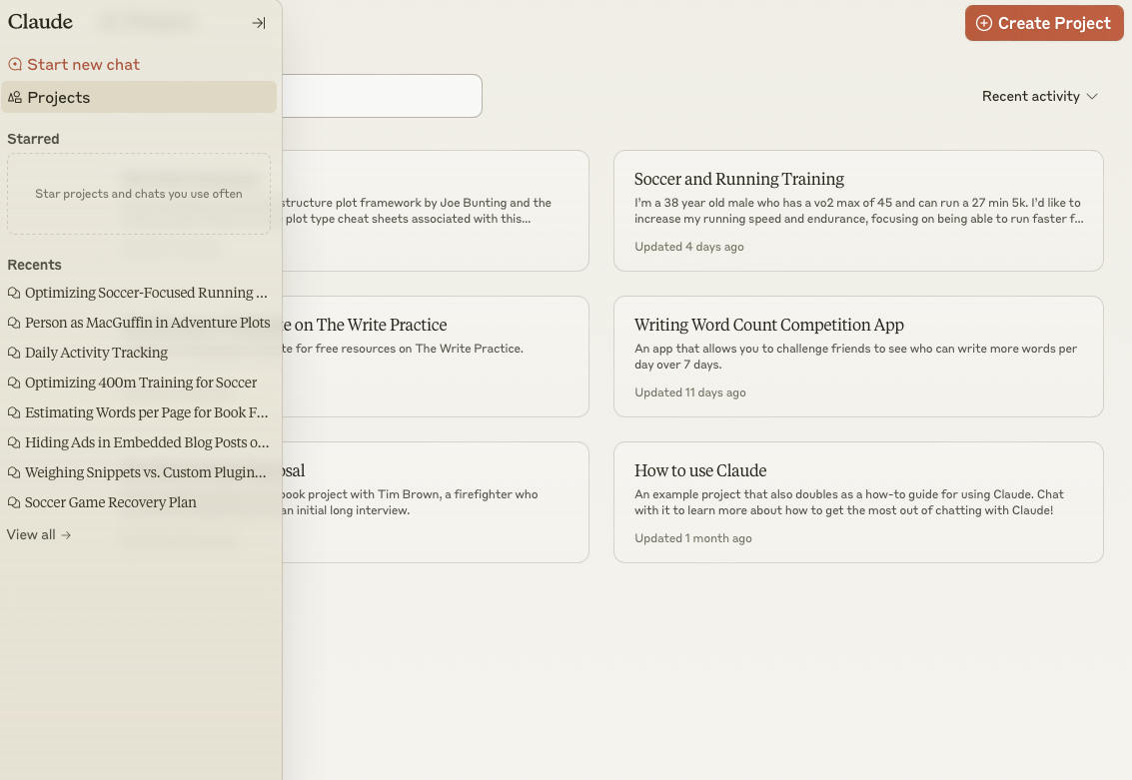Click View all under Recents
The image size is (1132, 780).
pyautogui.click(x=39, y=534)
